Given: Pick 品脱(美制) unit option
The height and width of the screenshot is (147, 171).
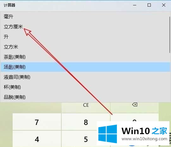Looking at the screenshot, I should pyautogui.click(x=85, y=97).
